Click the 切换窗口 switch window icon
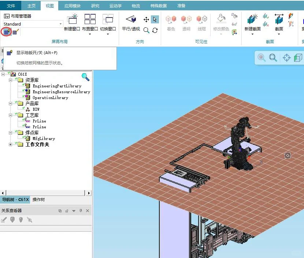Viewport: 304px width, 258px height. (x=108, y=19)
